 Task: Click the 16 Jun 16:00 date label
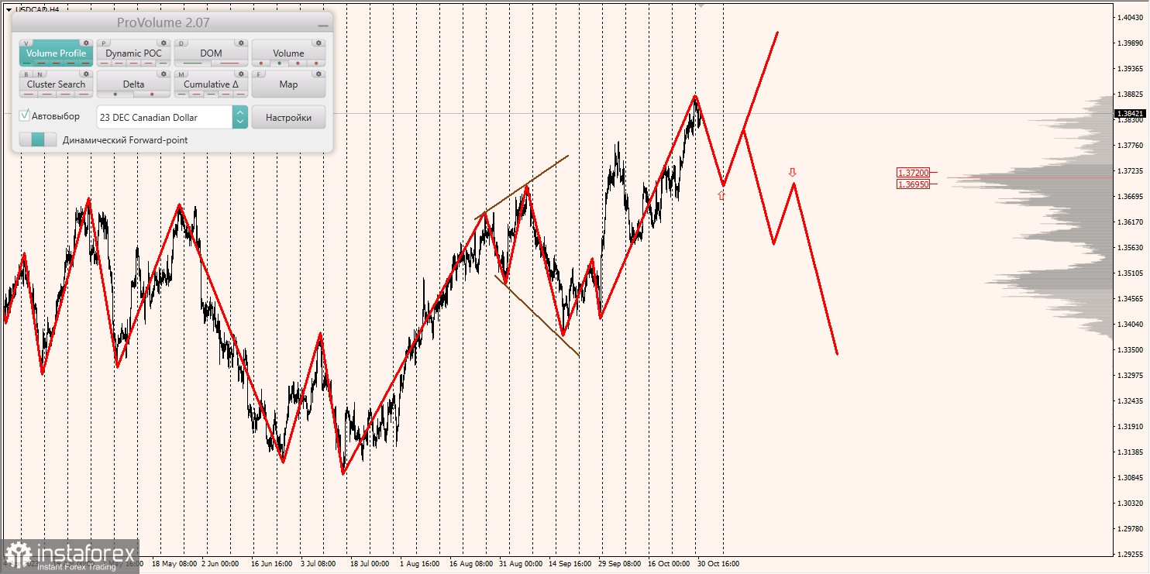click(x=270, y=564)
